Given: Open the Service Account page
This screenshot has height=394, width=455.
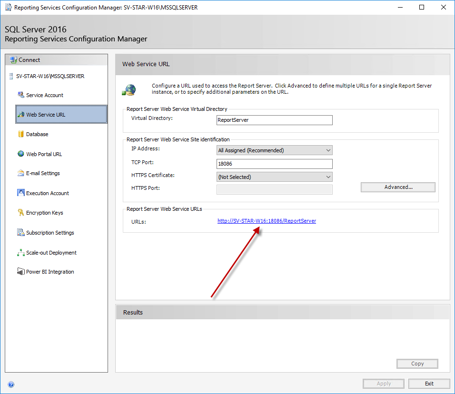Looking at the screenshot, I should [x=45, y=95].
